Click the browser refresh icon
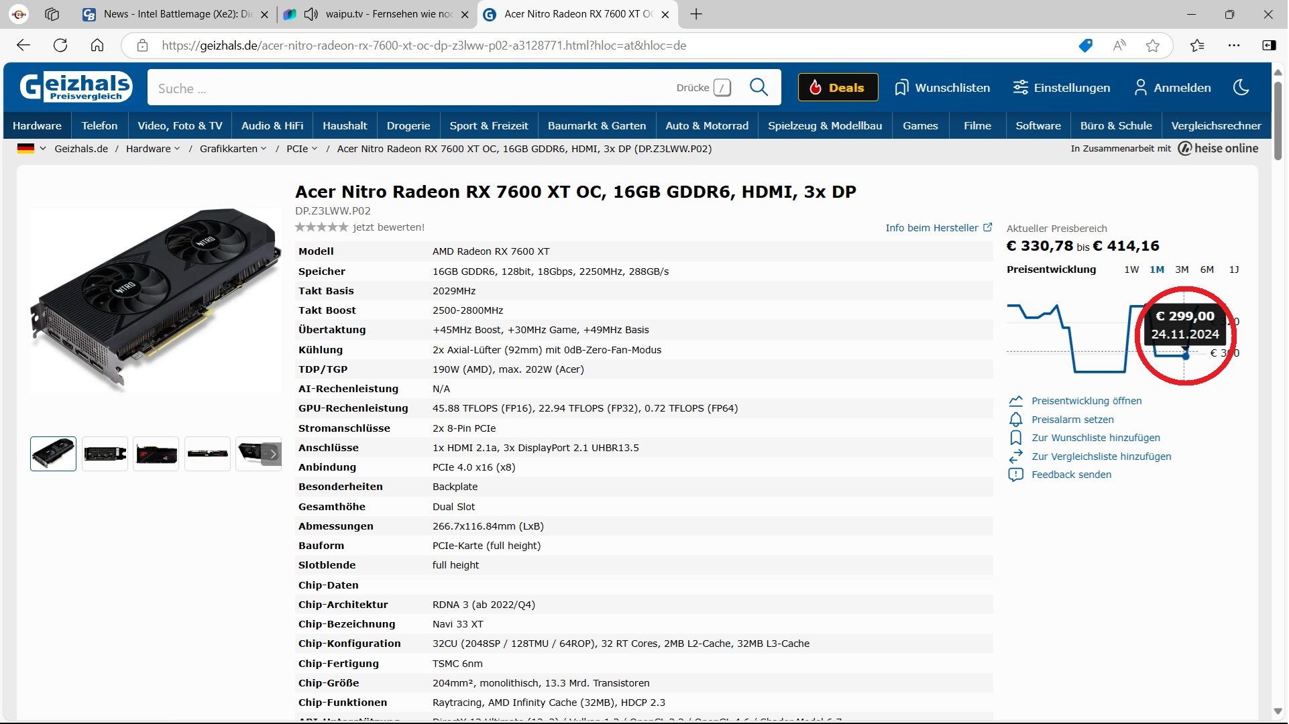 pos(60,46)
